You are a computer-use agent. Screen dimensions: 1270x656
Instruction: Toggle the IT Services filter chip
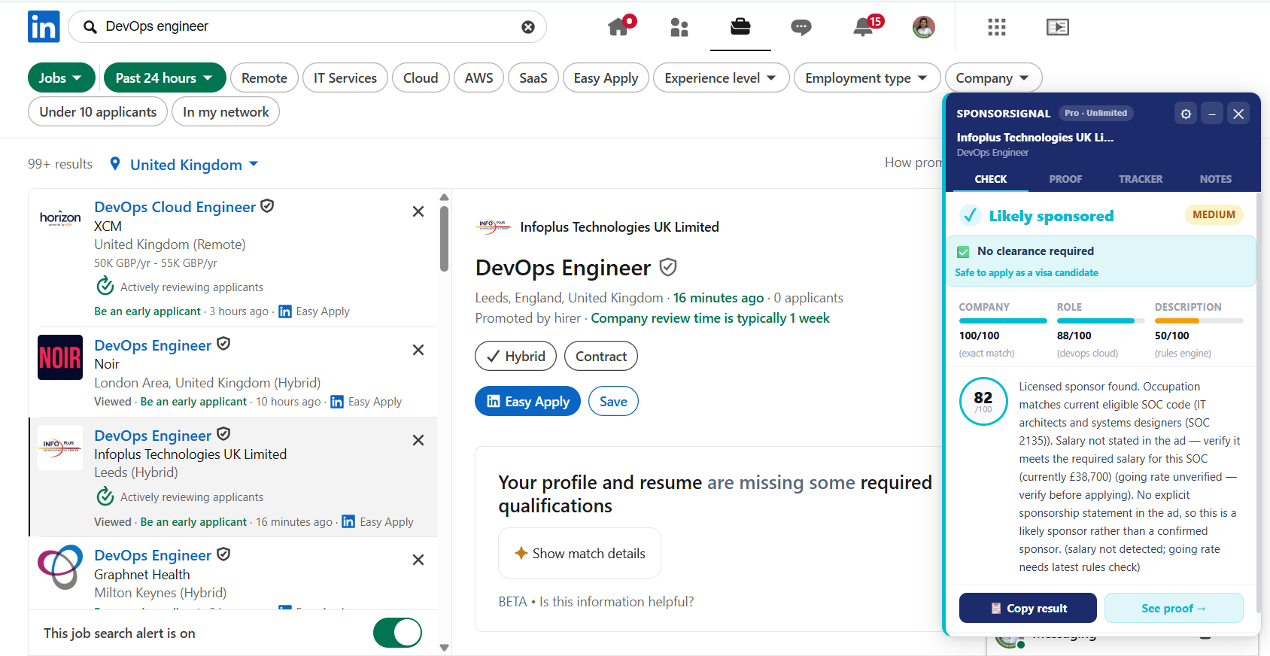pos(345,77)
